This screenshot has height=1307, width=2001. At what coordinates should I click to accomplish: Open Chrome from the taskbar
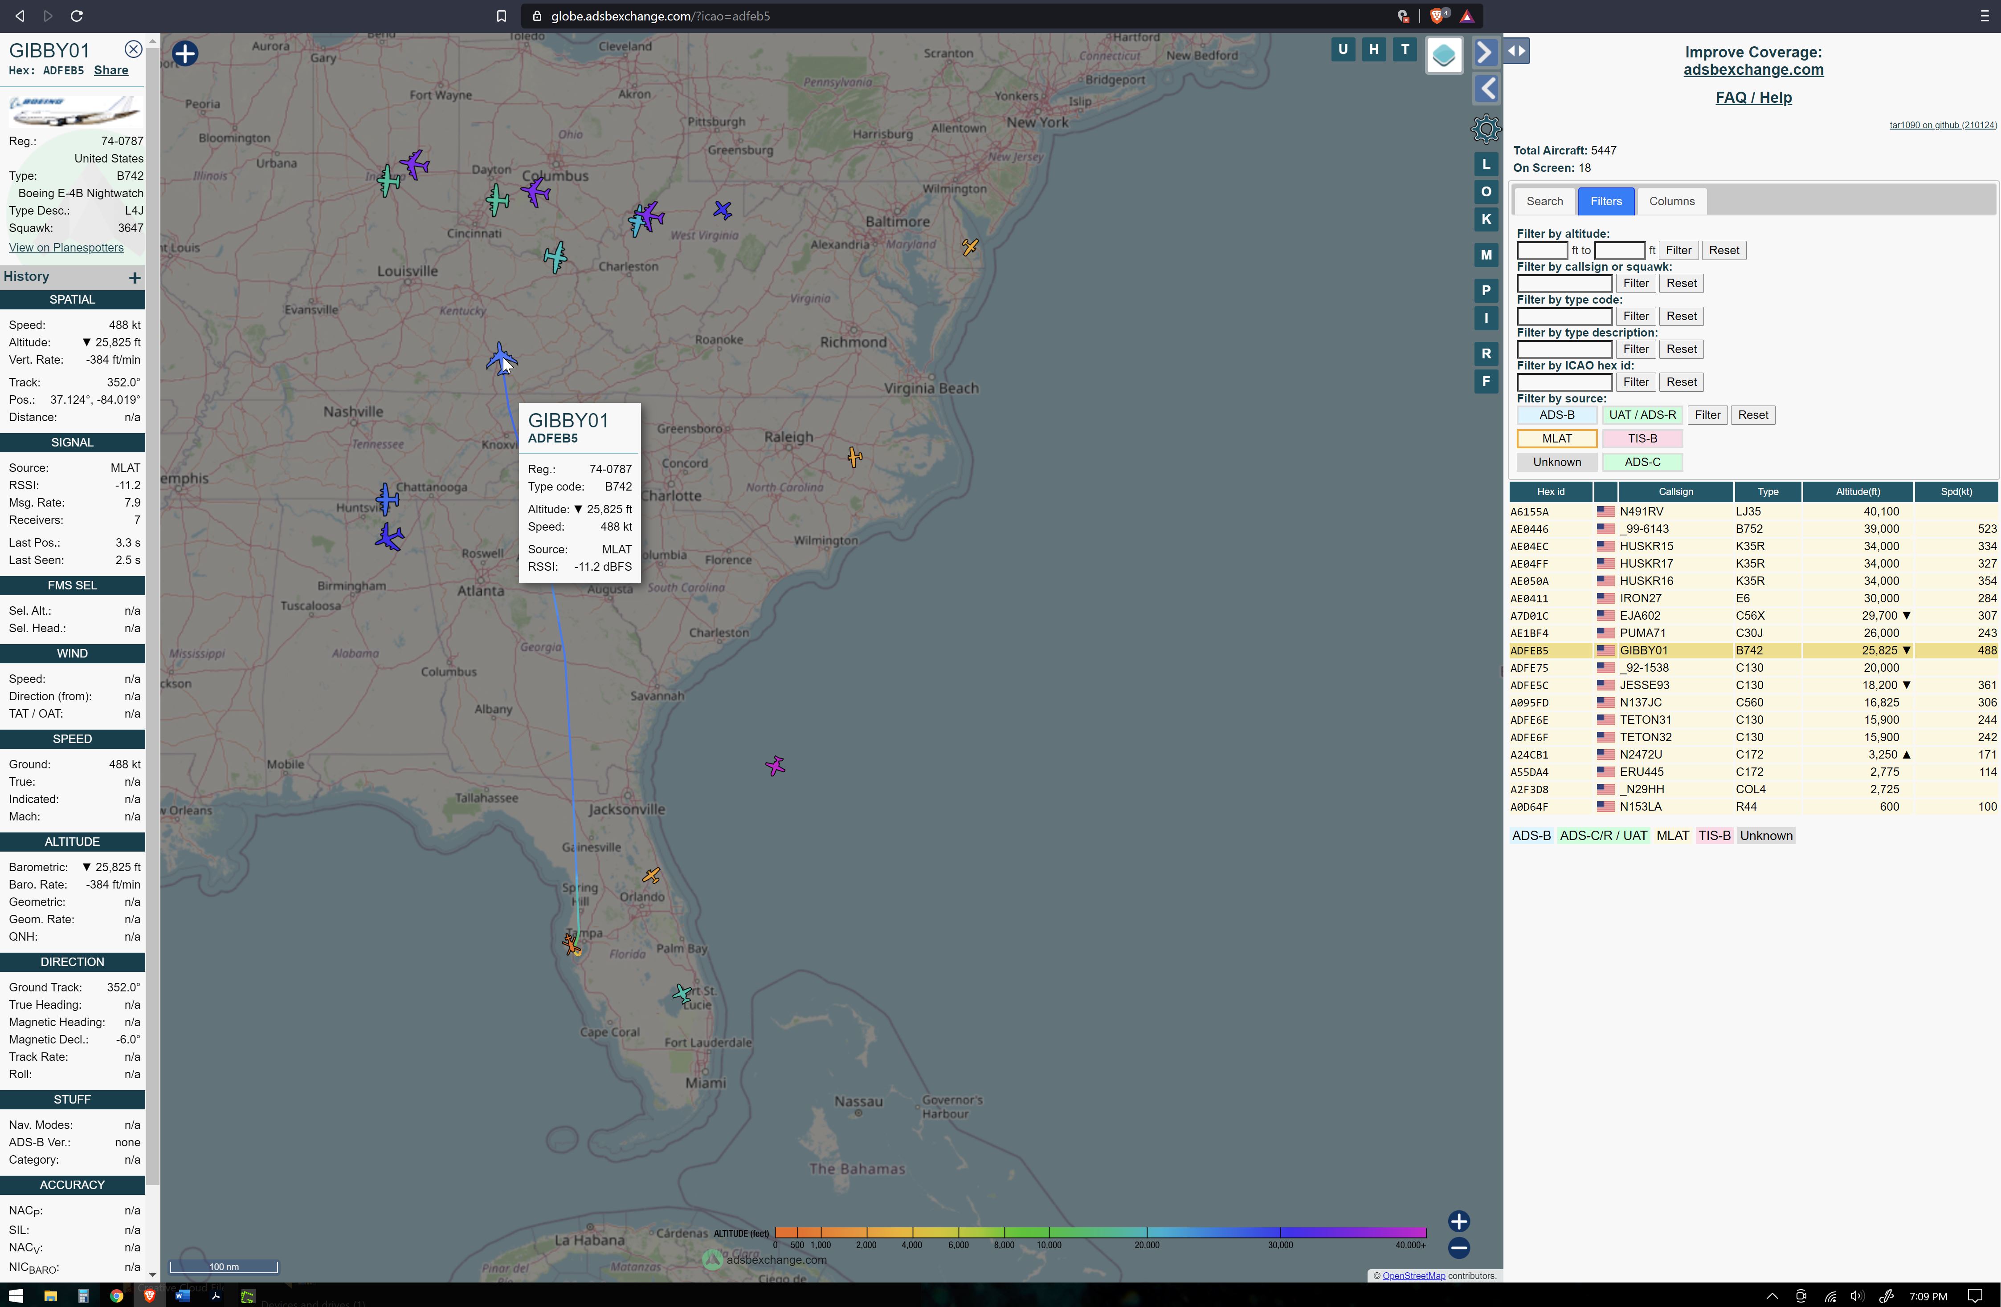coord(116,1296)
